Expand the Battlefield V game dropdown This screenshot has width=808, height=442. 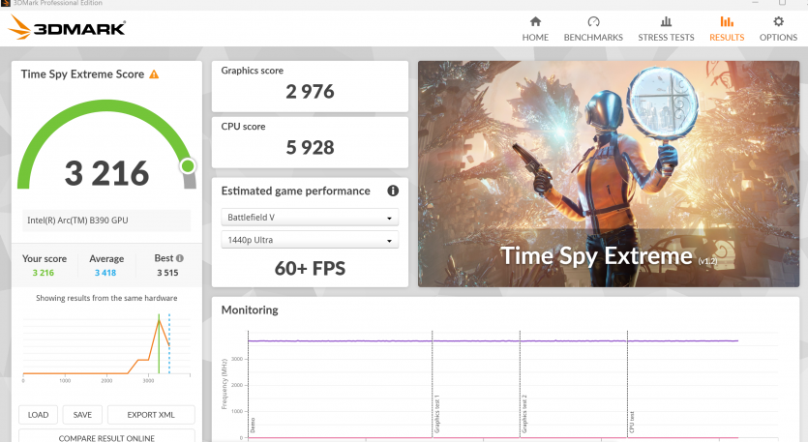(310, 218)
